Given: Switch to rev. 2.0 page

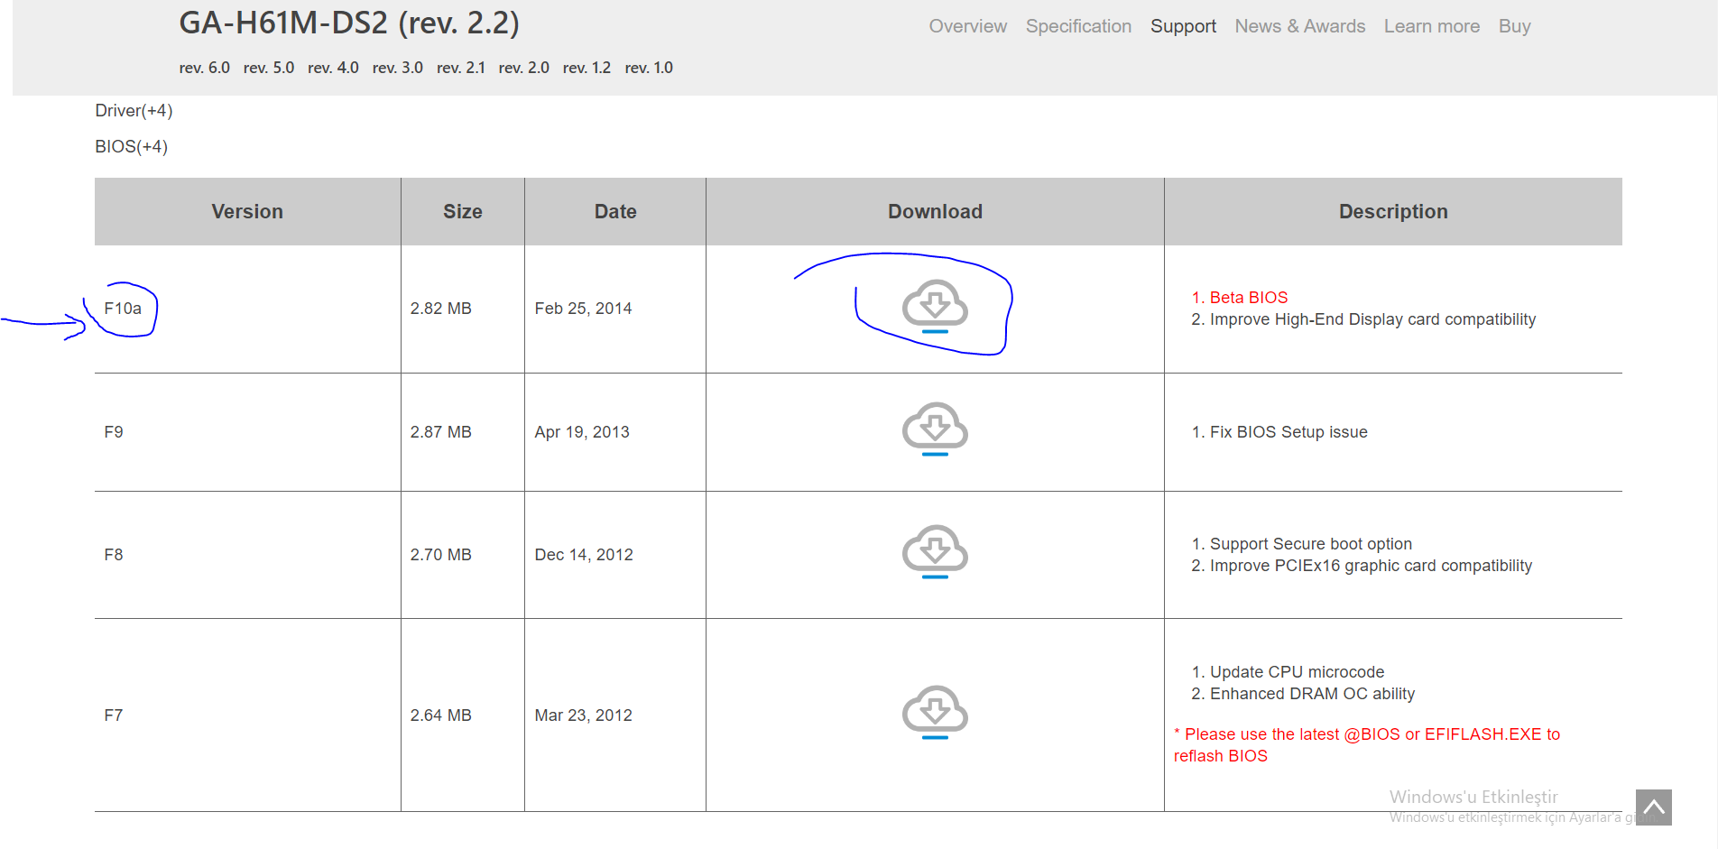Looking at the screenshot, I should pyautogui.click(x=523, y=68).
